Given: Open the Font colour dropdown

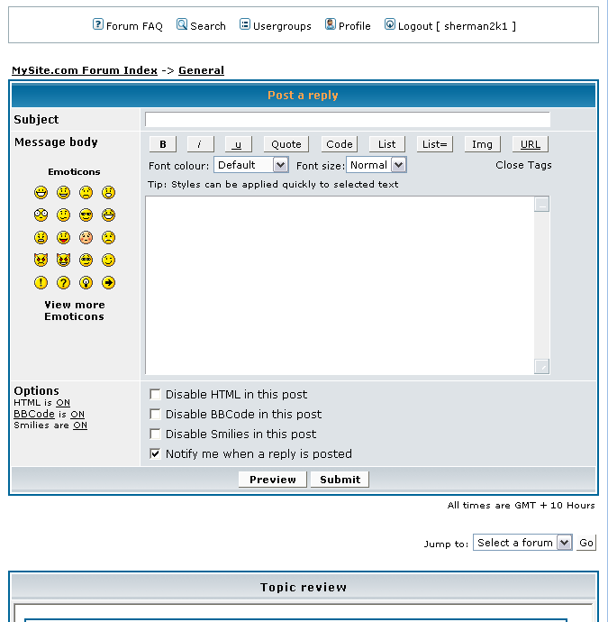Looking at the screenshot, I should [250, 165].
